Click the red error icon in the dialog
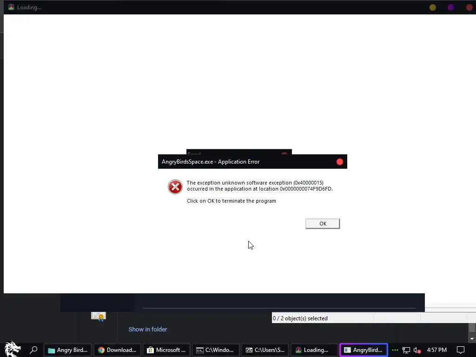Viewport: 476px width, 357px height. tap(175, 187)
